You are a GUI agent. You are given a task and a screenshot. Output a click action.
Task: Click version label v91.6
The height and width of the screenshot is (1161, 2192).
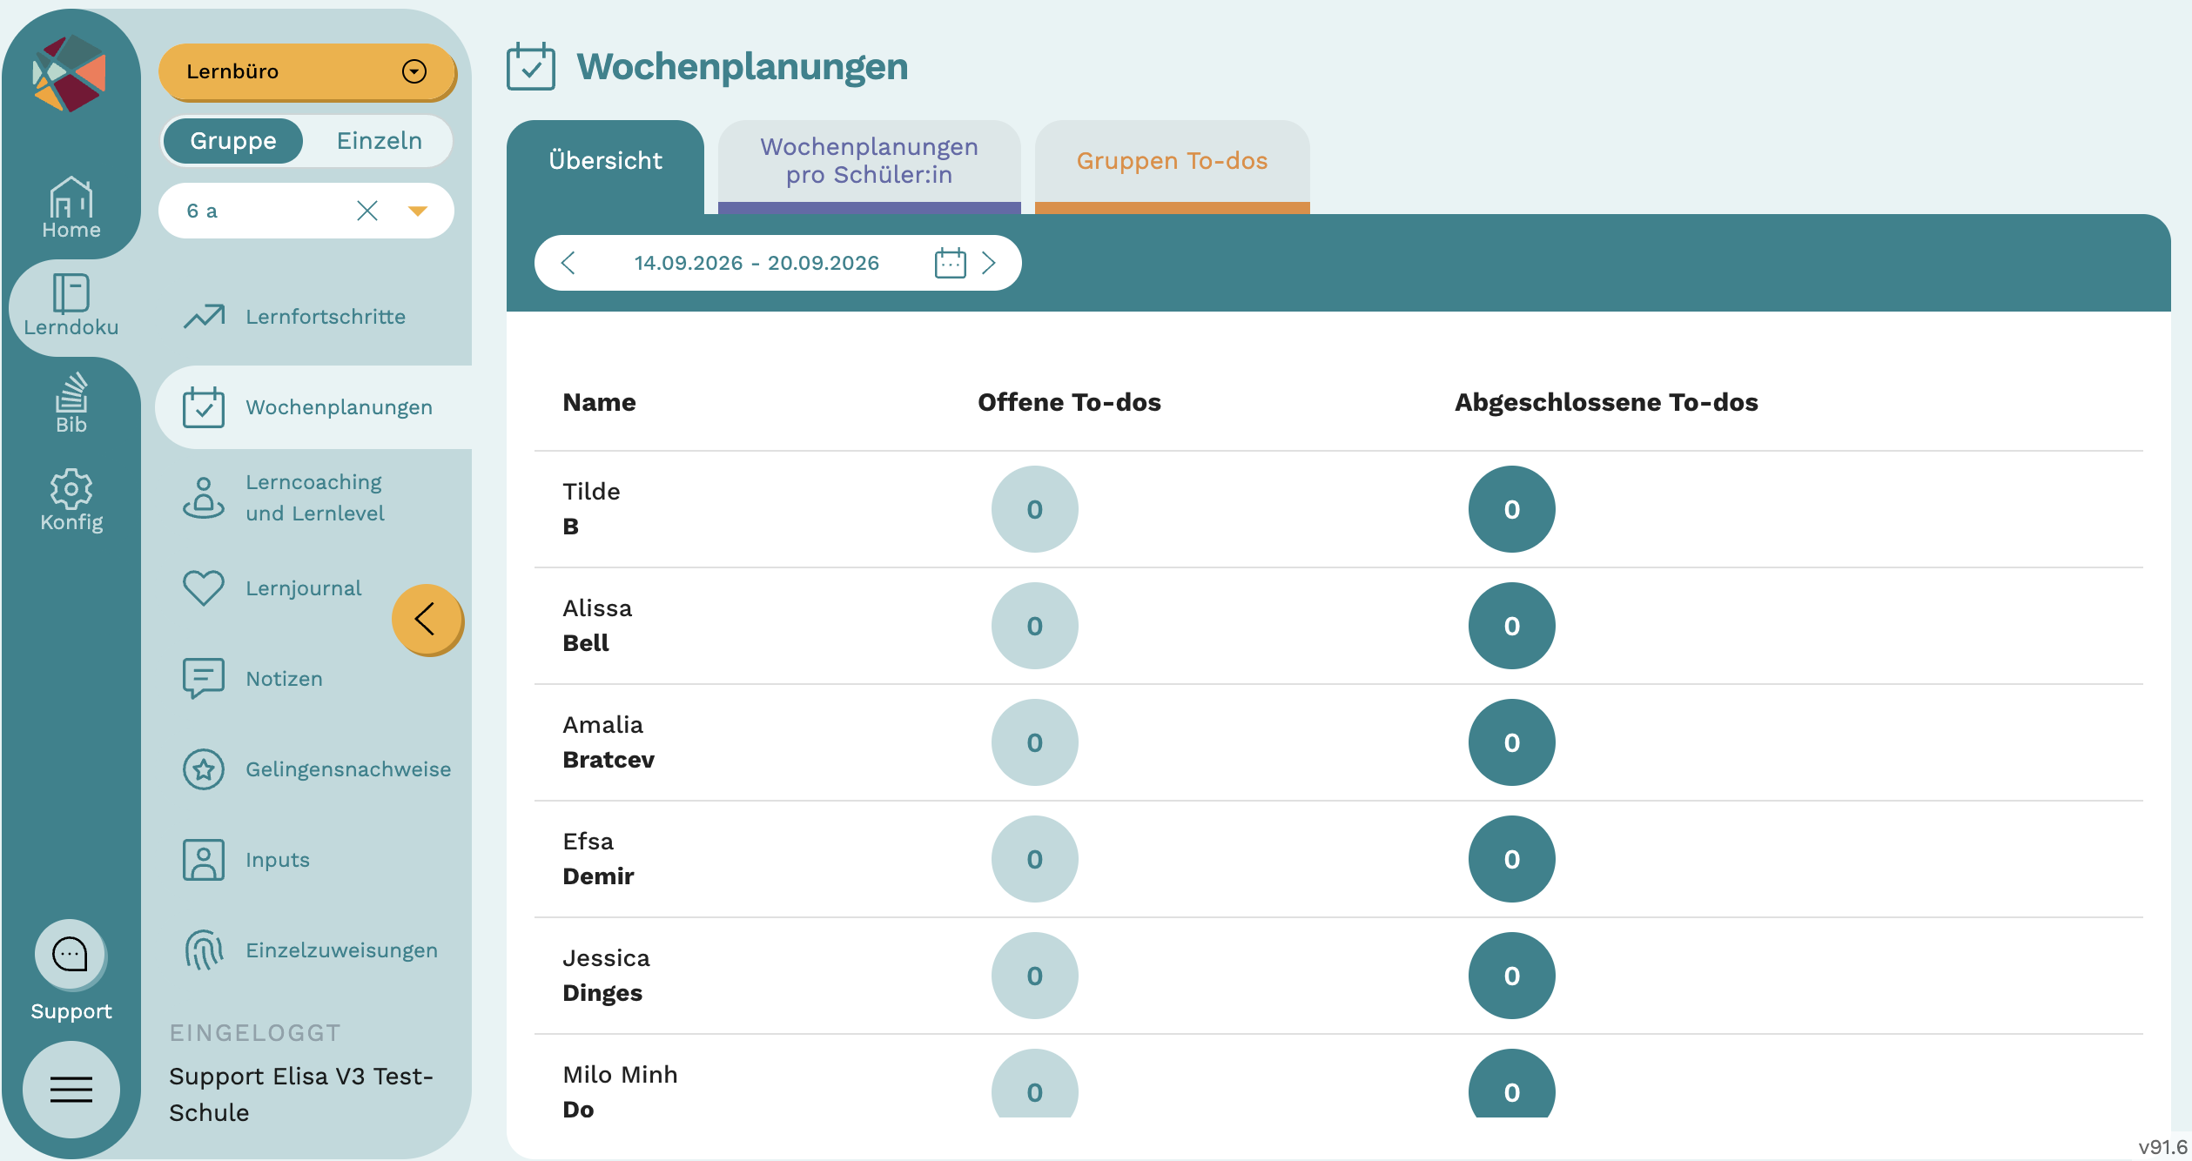pyautogui.click(x=2162, y=1147)
